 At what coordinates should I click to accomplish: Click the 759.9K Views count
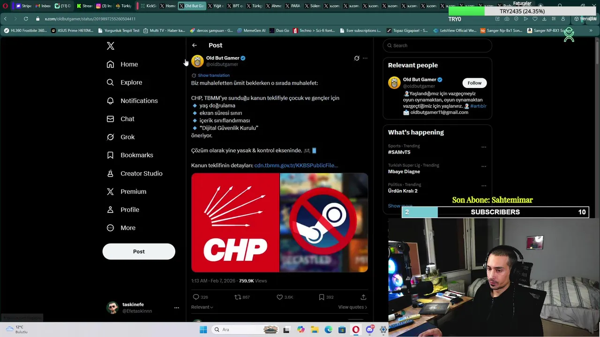coord(253,281)
